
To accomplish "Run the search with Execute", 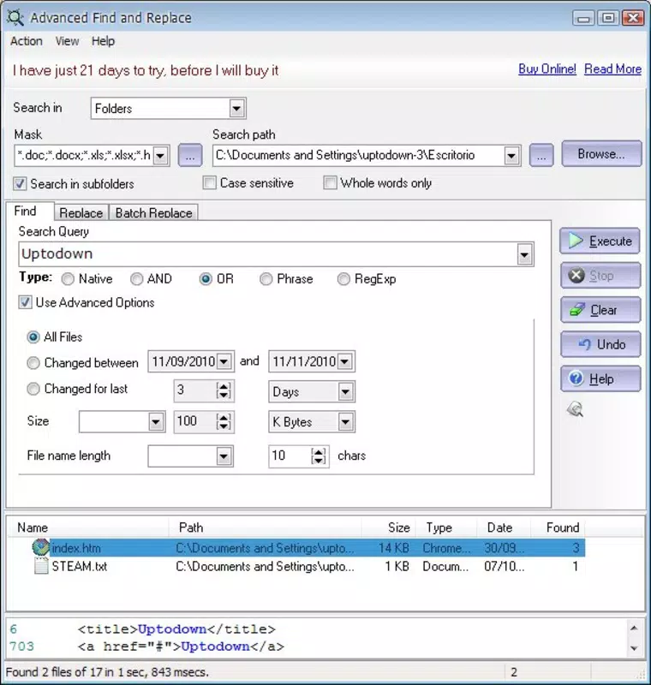I will coord(600,241).
